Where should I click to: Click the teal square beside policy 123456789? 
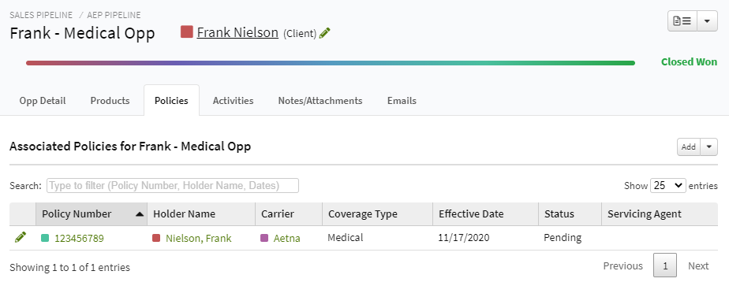[45, 238]
